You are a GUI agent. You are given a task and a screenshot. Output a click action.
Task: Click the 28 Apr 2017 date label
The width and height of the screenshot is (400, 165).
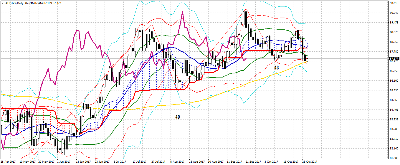click(x=8, y=162)
